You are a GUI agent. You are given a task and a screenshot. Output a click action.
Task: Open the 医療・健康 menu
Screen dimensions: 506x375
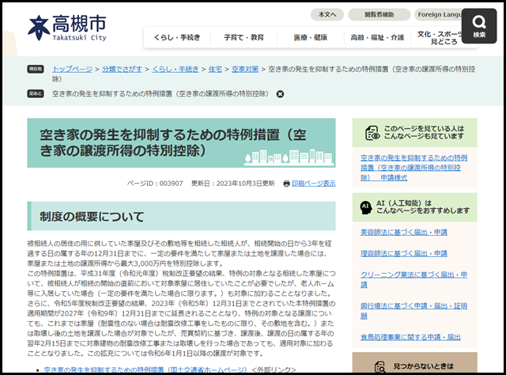311,37
